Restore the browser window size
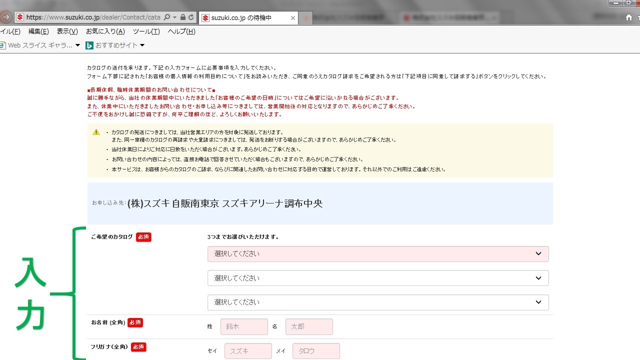The image size is (640, 360). (x=628, y=2)
